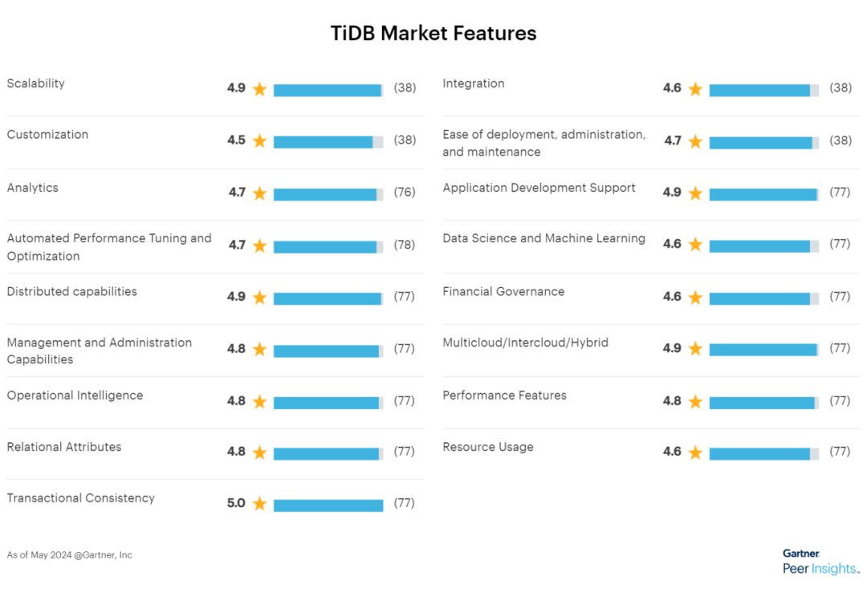Click the Data Science and Machine Learning label
The height and width of the screenshot is (613, 867).
543,238
